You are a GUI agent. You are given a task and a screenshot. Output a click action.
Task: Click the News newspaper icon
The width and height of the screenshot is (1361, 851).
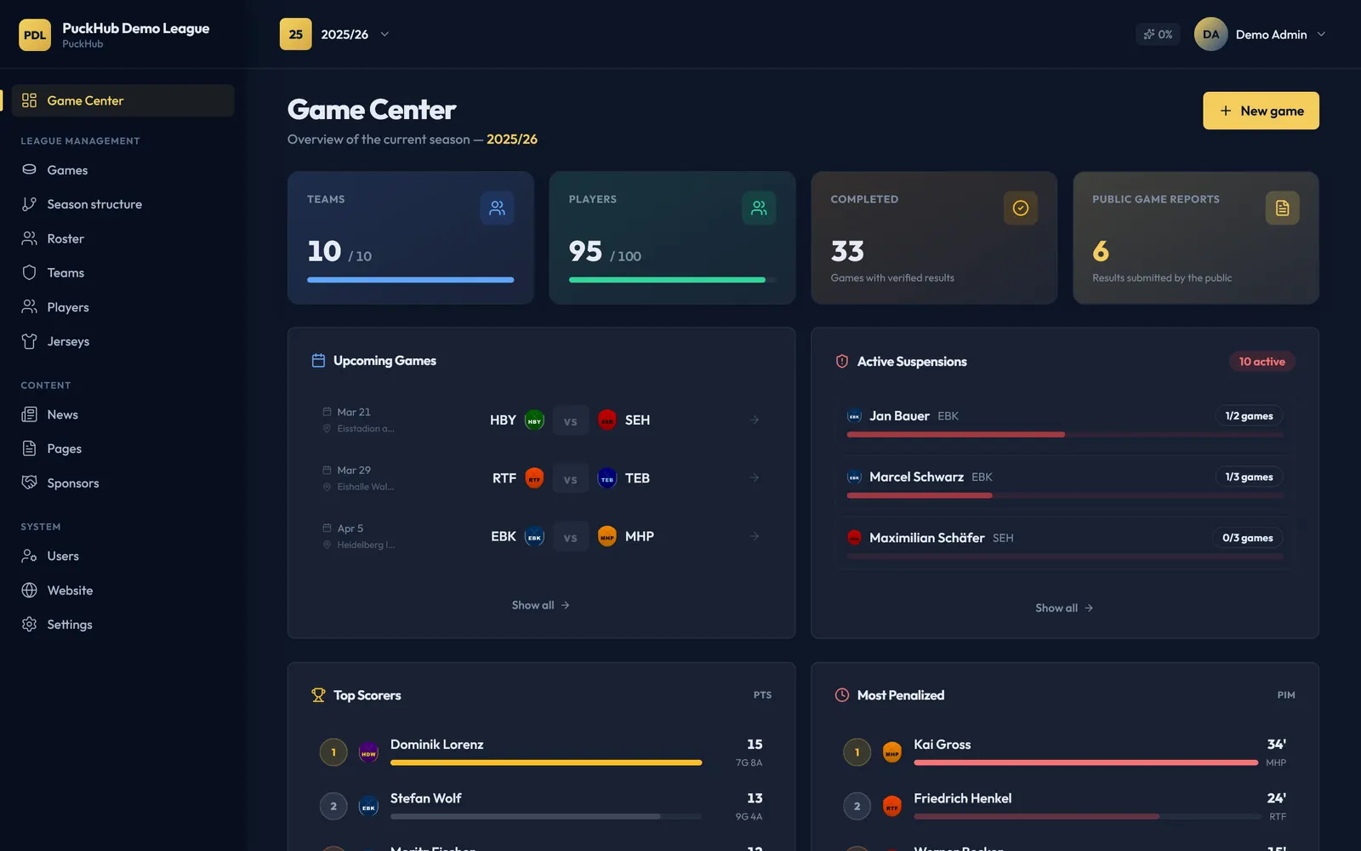[29, 414]
